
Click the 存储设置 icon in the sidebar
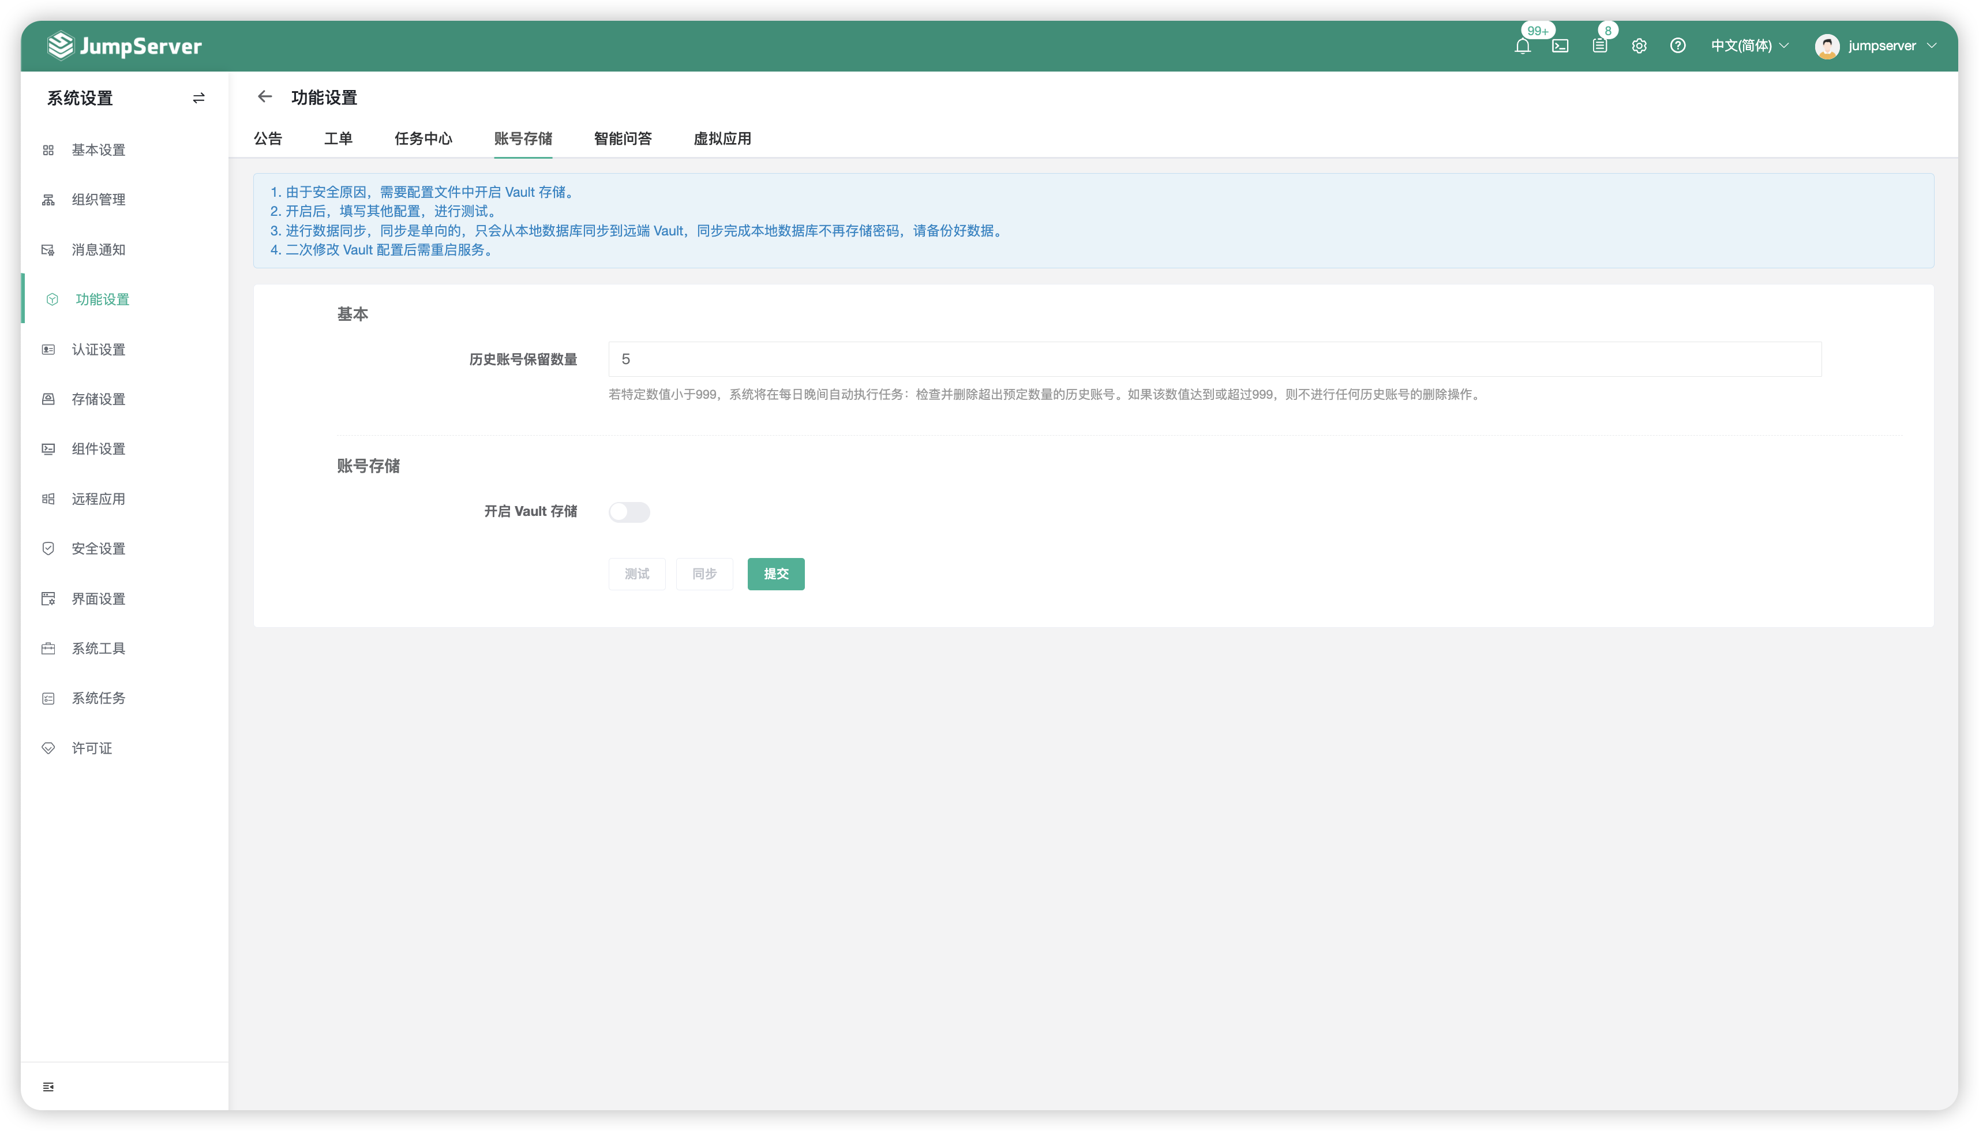pos(48,399)
